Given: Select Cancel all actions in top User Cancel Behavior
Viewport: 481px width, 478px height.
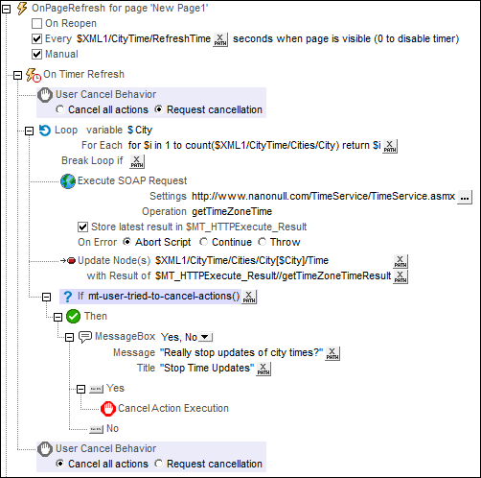Looking at the screenshot, I should tap(59, 109).
